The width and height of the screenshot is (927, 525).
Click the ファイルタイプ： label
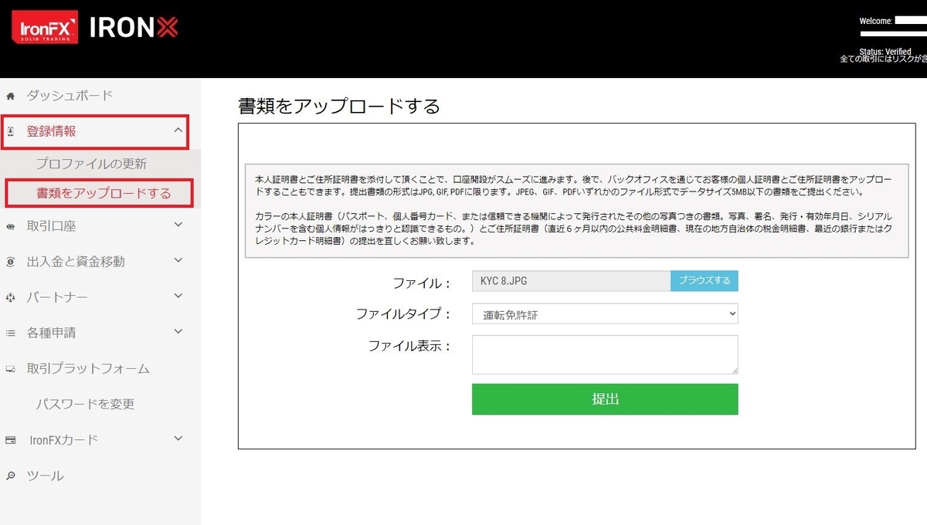[403, 314]
